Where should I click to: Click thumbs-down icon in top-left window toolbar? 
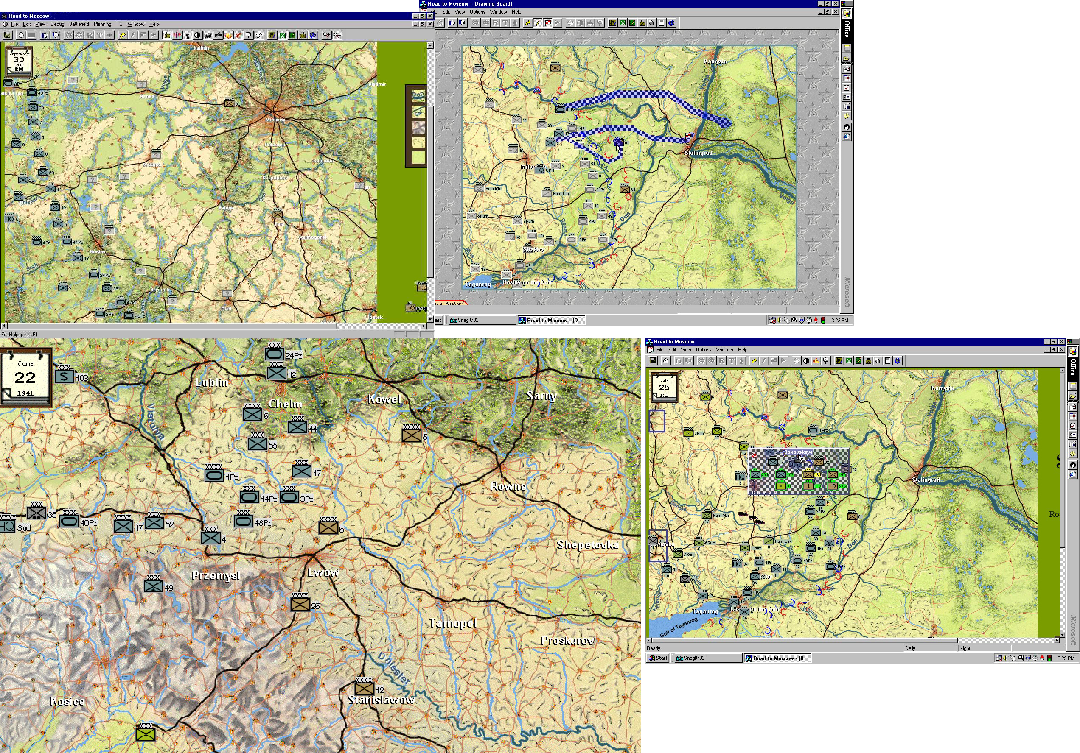[x=56, y=35]
